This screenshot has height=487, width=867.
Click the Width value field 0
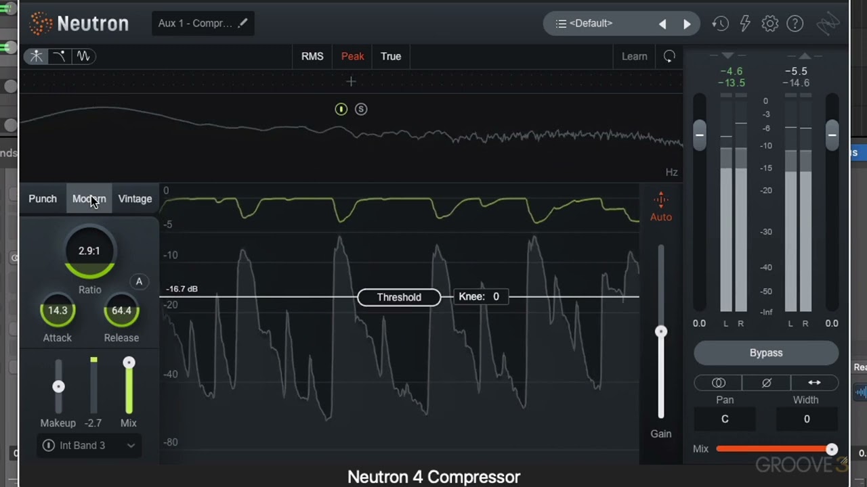click(807, 419)
